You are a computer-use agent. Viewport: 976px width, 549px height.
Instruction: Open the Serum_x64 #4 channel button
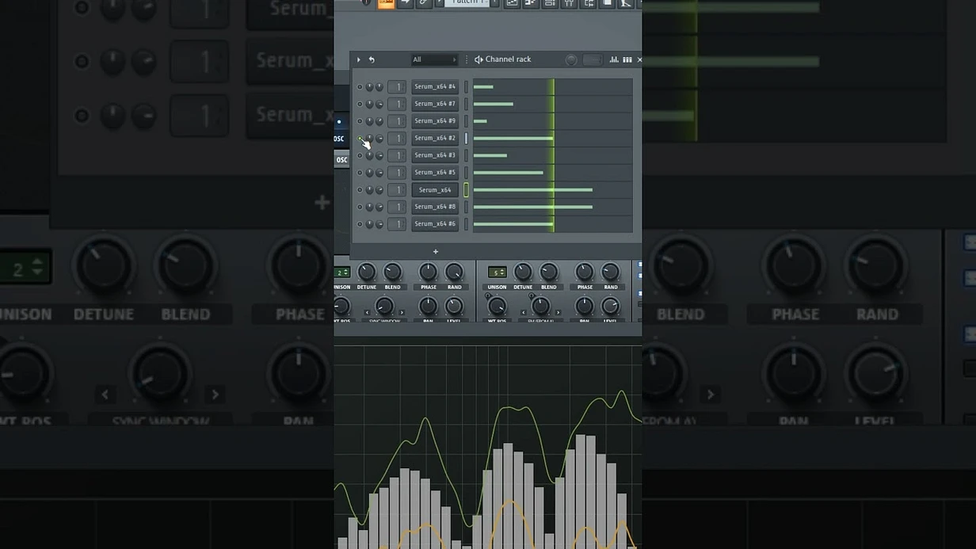pyautogui.click(x=435, y=87)
